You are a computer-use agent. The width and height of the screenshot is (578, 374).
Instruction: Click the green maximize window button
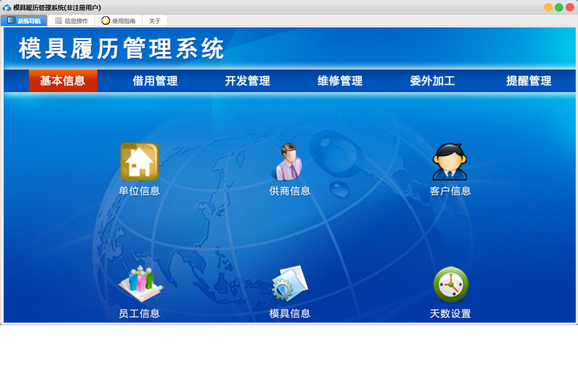(x=559, y=7)
